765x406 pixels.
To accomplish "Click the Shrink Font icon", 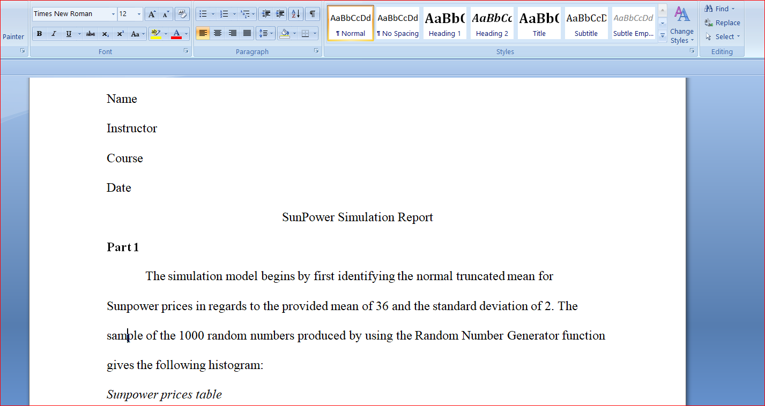I will pyautogui.click(x=166, y=14).
